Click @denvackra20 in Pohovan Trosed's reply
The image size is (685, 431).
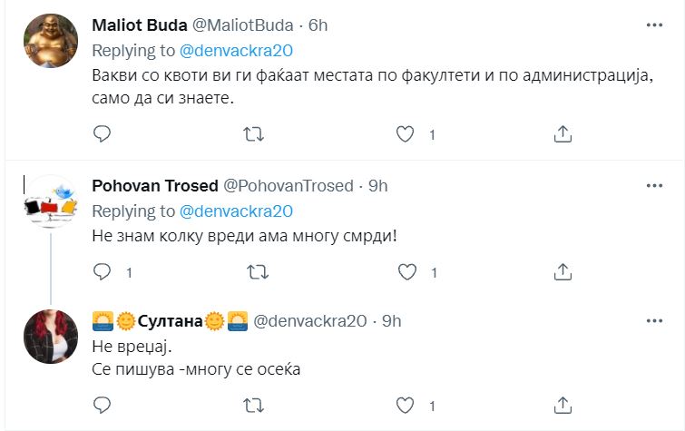pyautogui.click(x=237, y=211)
